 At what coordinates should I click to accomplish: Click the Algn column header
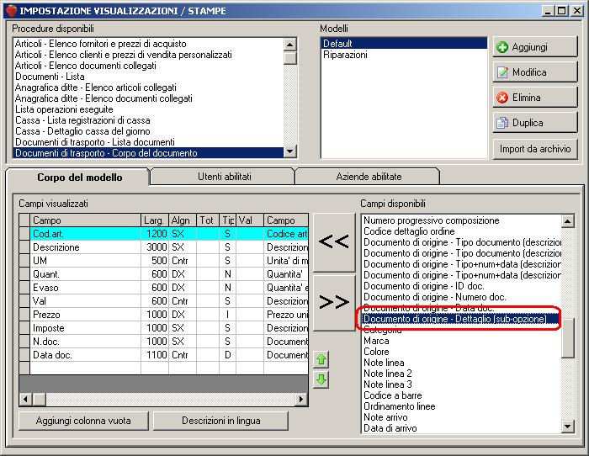click(x=183, y=220)
